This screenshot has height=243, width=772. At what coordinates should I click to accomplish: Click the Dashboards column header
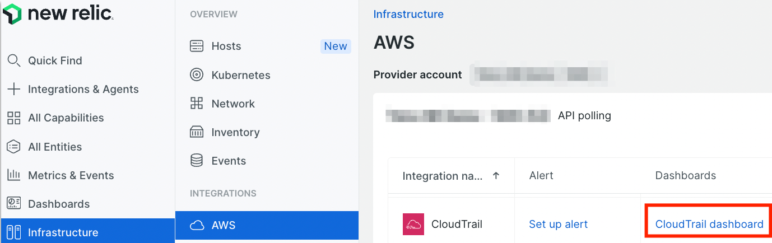(x=686, y=176)
